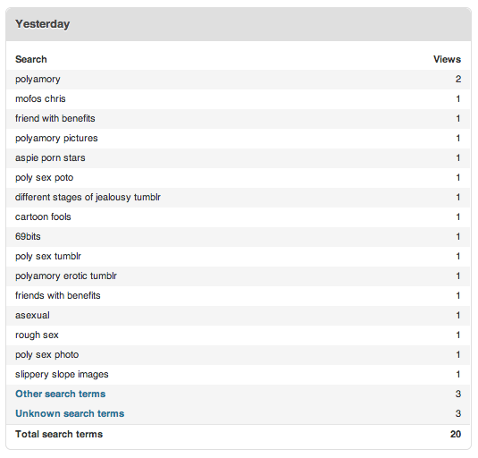Select the mofos chris row
The image size is (478, 458).
click(238, 99)
